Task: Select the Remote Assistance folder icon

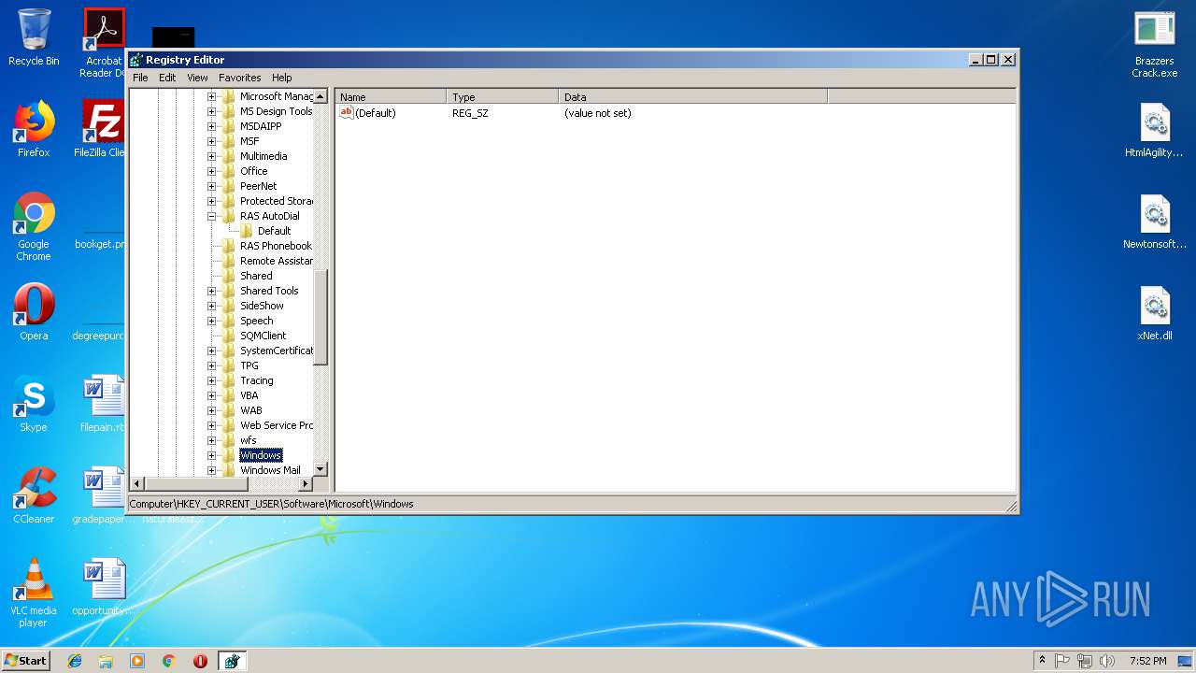Action: [x=229, y=261]
